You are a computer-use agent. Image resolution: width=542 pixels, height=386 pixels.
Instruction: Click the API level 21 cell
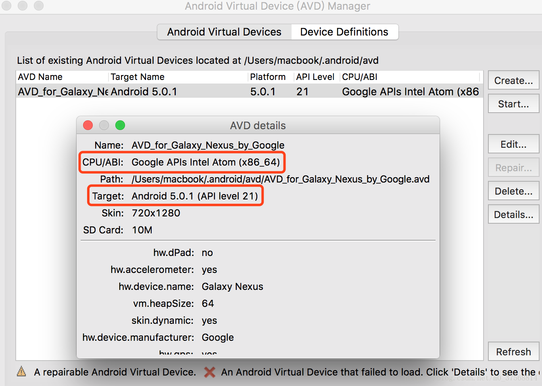pos(302,92)
